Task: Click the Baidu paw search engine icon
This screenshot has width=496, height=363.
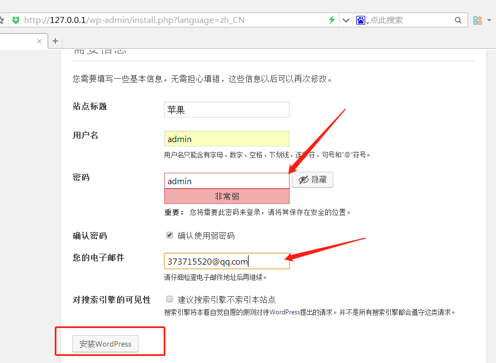Action: (361, 20)
